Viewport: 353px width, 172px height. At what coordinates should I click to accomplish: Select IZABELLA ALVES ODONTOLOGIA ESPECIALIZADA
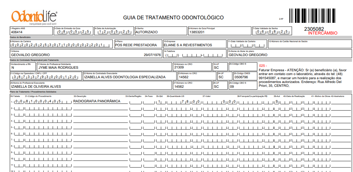click(125, 77)
